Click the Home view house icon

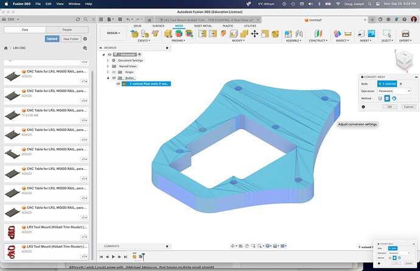(150, 20)
